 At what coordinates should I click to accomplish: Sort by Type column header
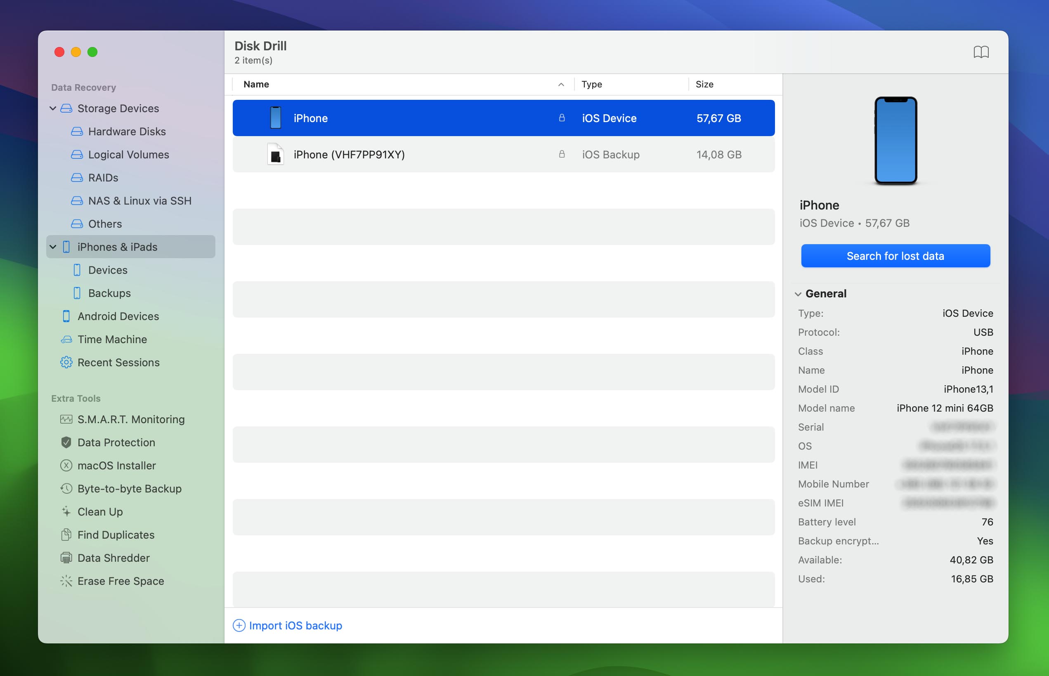[x=591, y=84]
